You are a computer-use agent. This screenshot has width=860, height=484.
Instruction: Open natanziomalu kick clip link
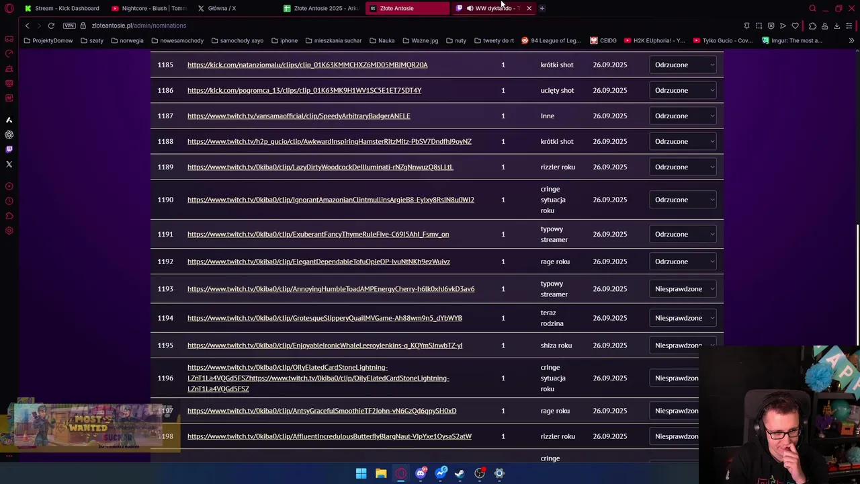click(307, 65)
